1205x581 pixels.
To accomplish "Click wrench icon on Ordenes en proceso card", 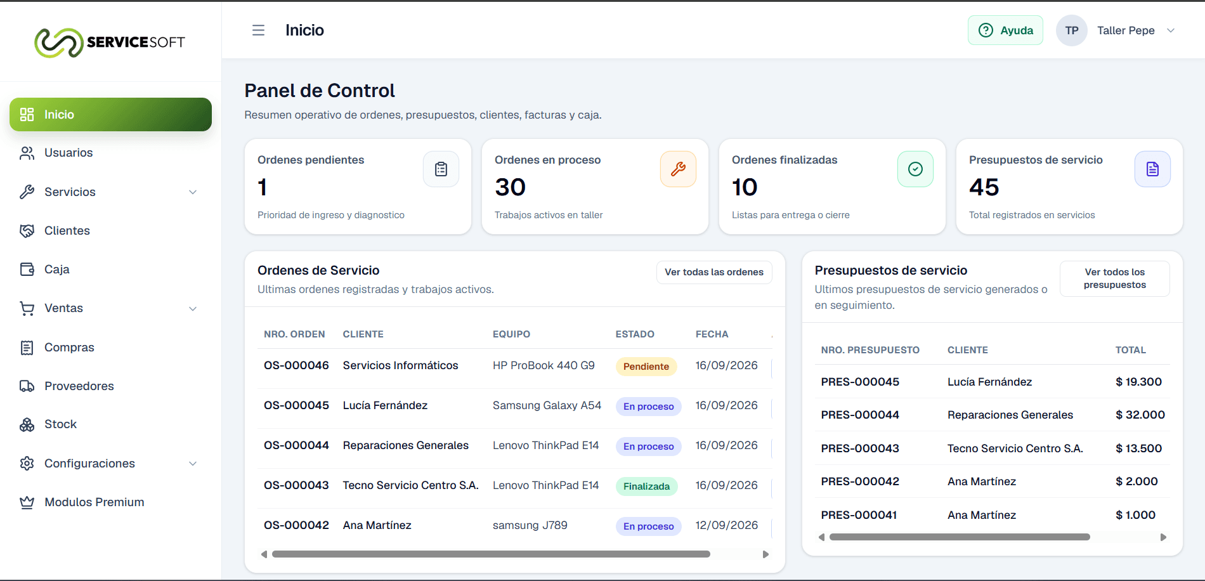I will click(678, 169).
